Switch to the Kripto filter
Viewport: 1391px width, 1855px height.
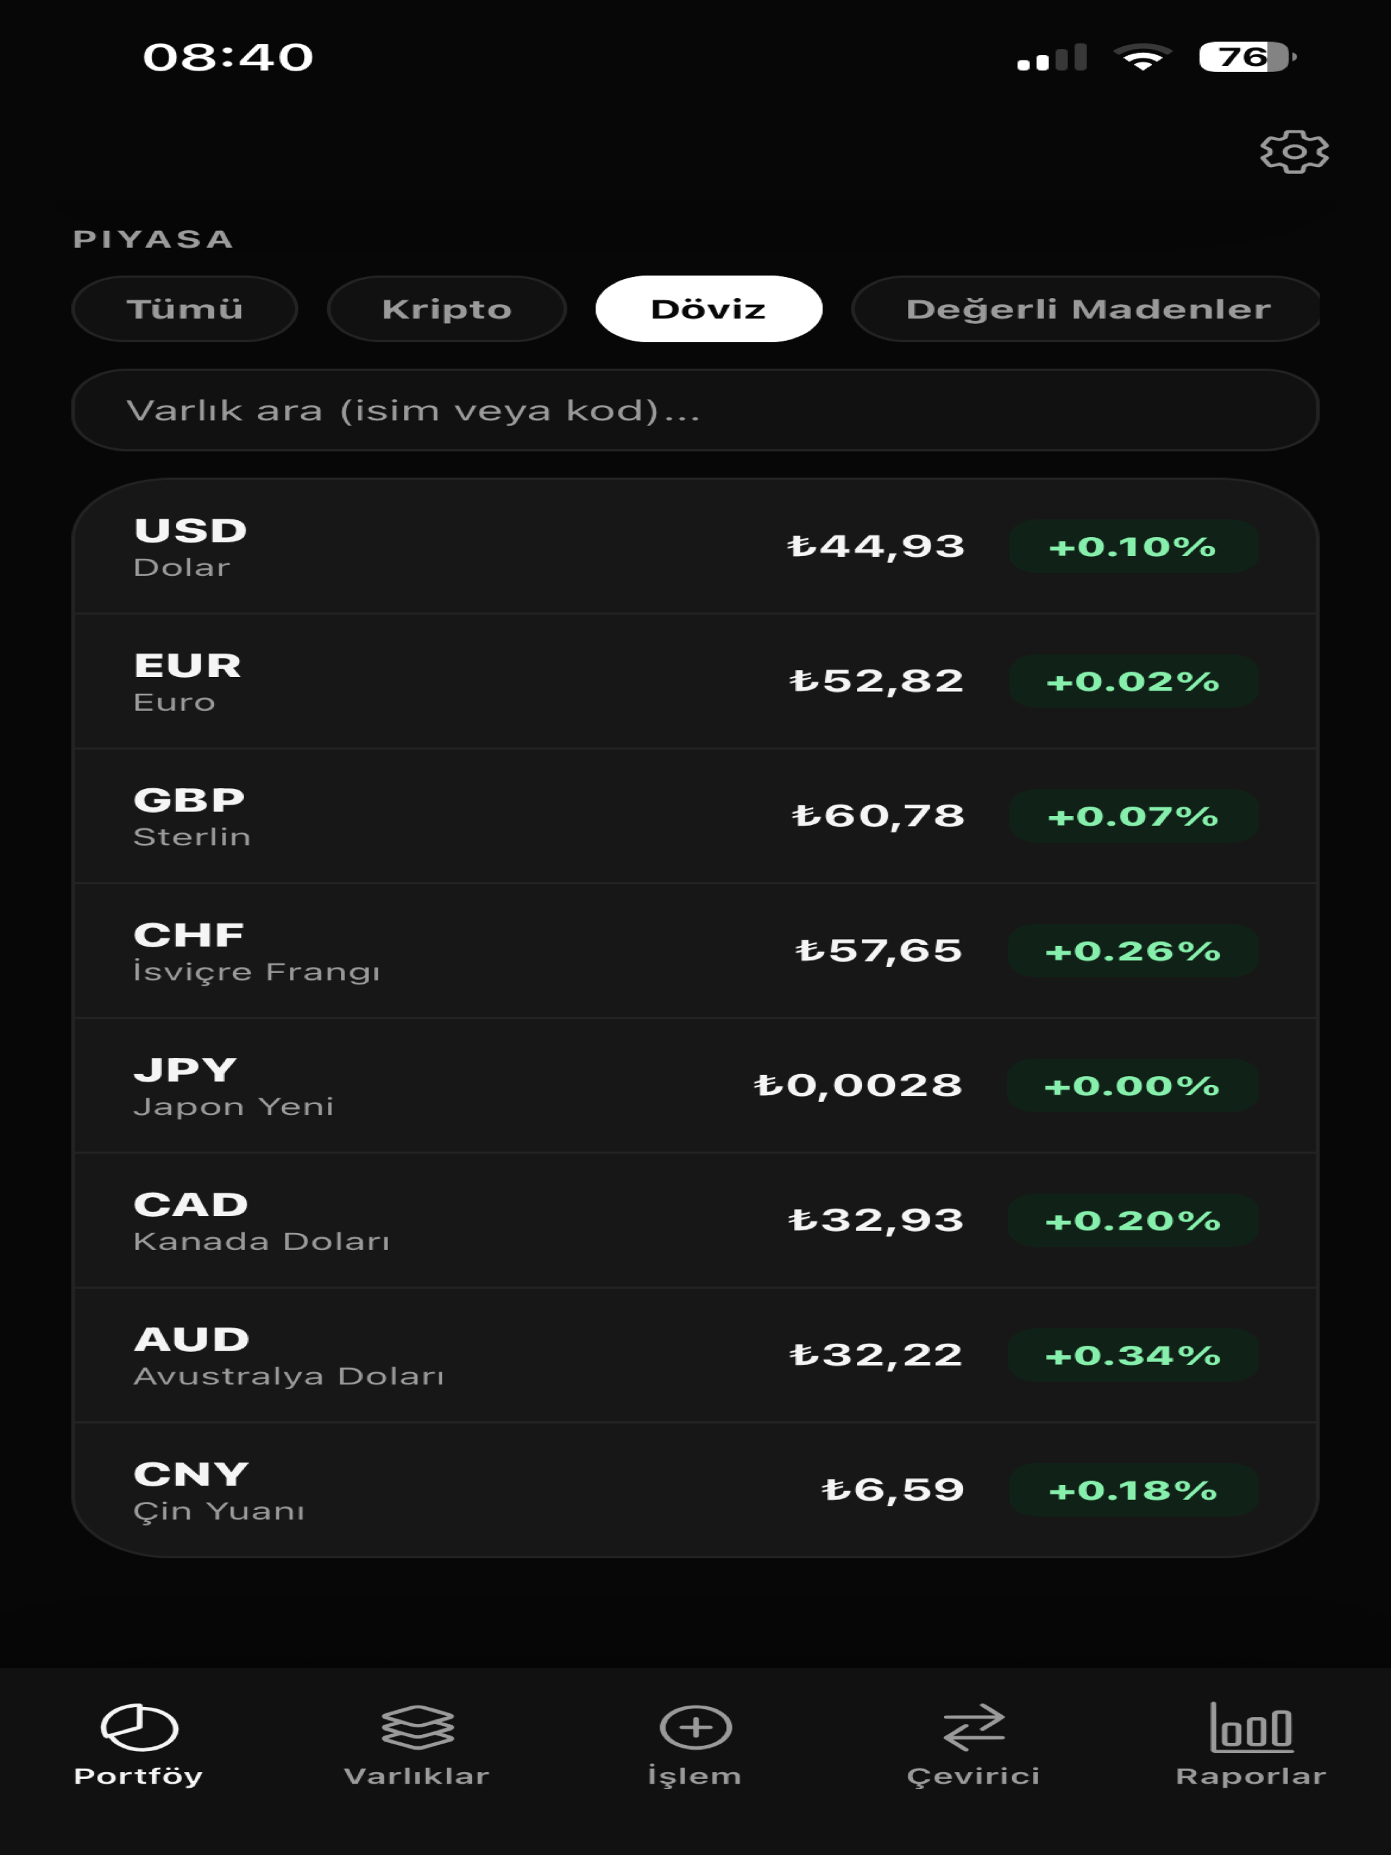446,309
